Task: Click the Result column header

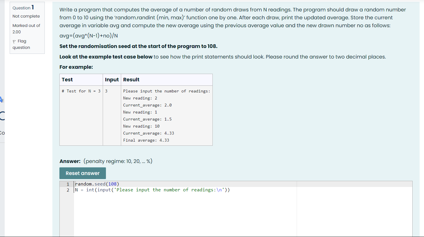Action: (x=131, y=80)
